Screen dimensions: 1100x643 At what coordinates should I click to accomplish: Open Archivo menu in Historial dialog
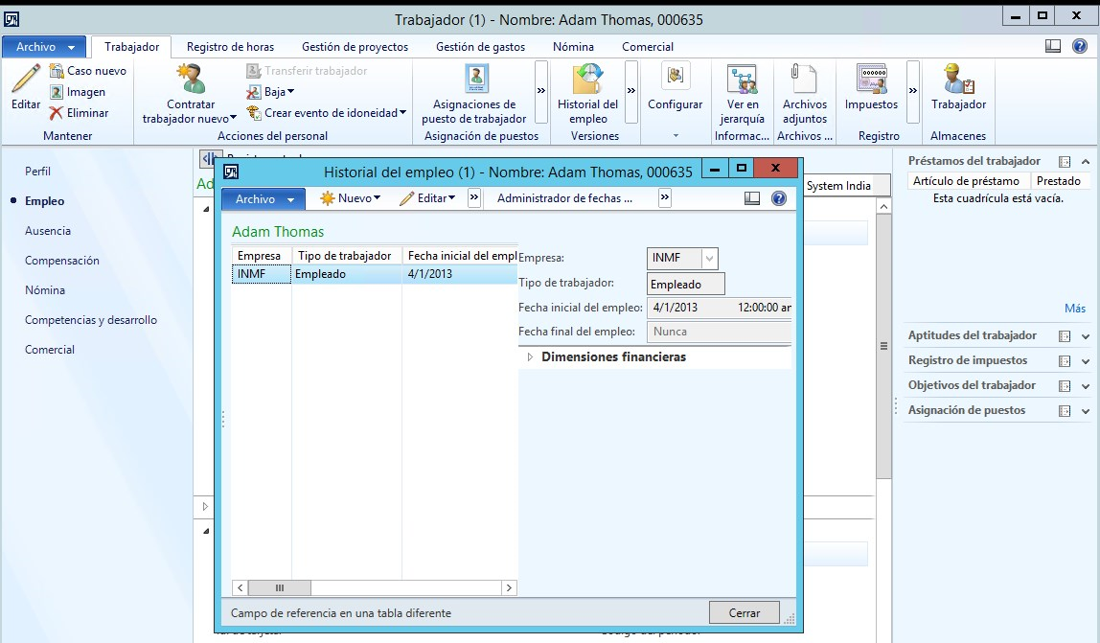(264, 198)
